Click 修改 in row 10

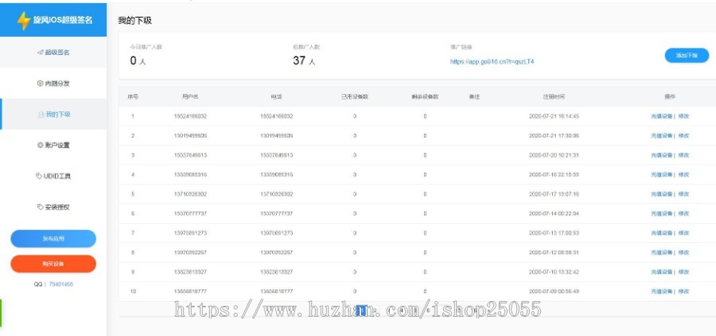tap(683, 291)
